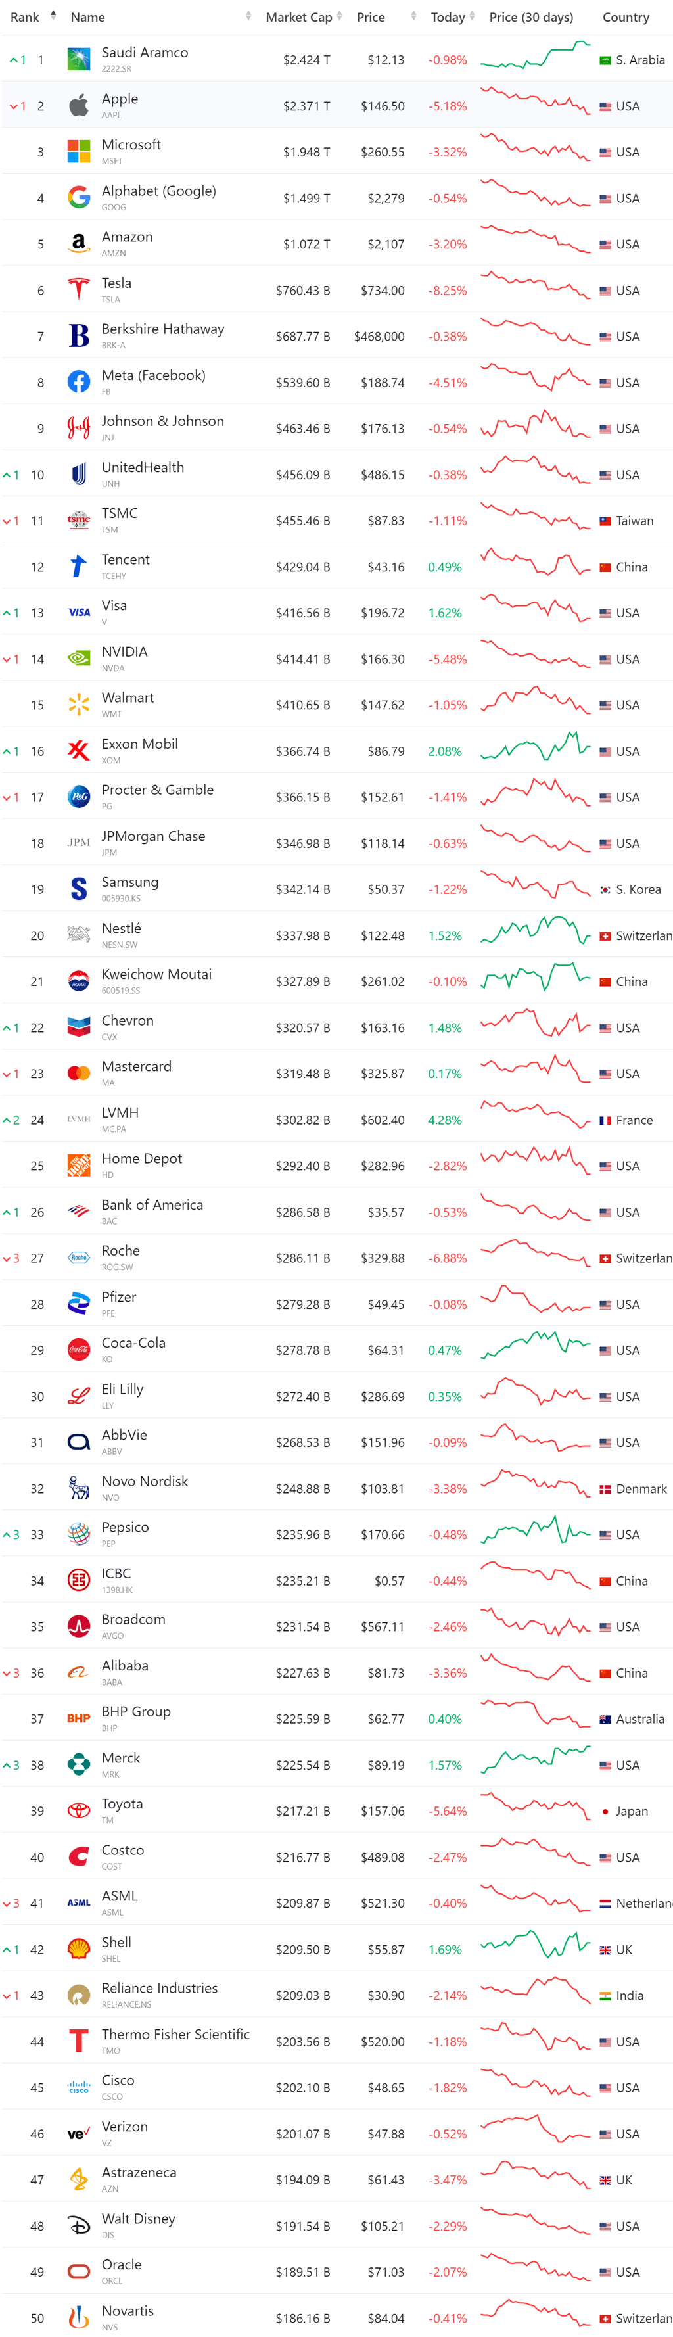Viewport: 673px width, 2337px height.
Task: Click the Samsung logo icon
Action: (x=79, y=889)
